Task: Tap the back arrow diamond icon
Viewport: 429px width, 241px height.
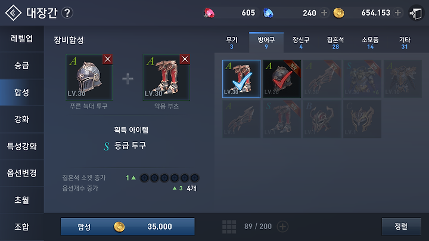Action: (13, 13)
